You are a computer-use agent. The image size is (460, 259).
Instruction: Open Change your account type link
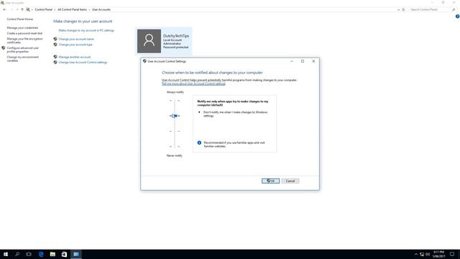75,45
